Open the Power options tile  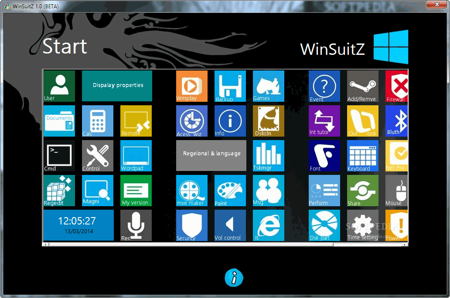[x=397, y=225]
